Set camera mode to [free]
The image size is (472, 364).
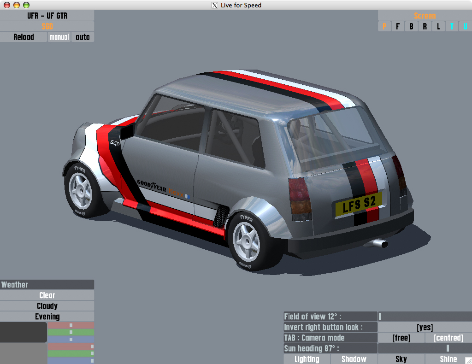click(x=401, y=338)
